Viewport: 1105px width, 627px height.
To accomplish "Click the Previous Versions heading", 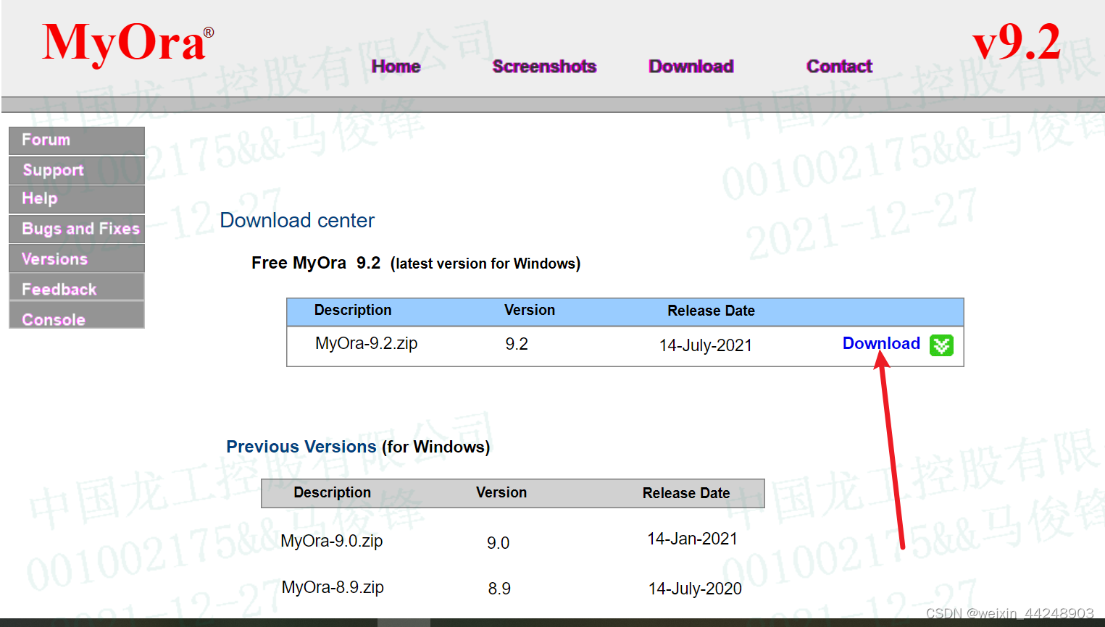I will [301, 447].
